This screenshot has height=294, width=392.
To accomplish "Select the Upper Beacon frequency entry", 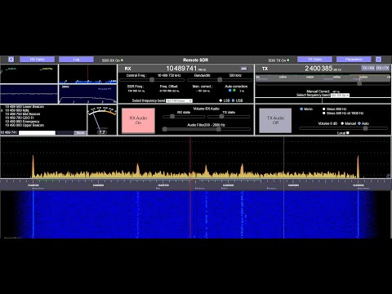I will [24, 125].
